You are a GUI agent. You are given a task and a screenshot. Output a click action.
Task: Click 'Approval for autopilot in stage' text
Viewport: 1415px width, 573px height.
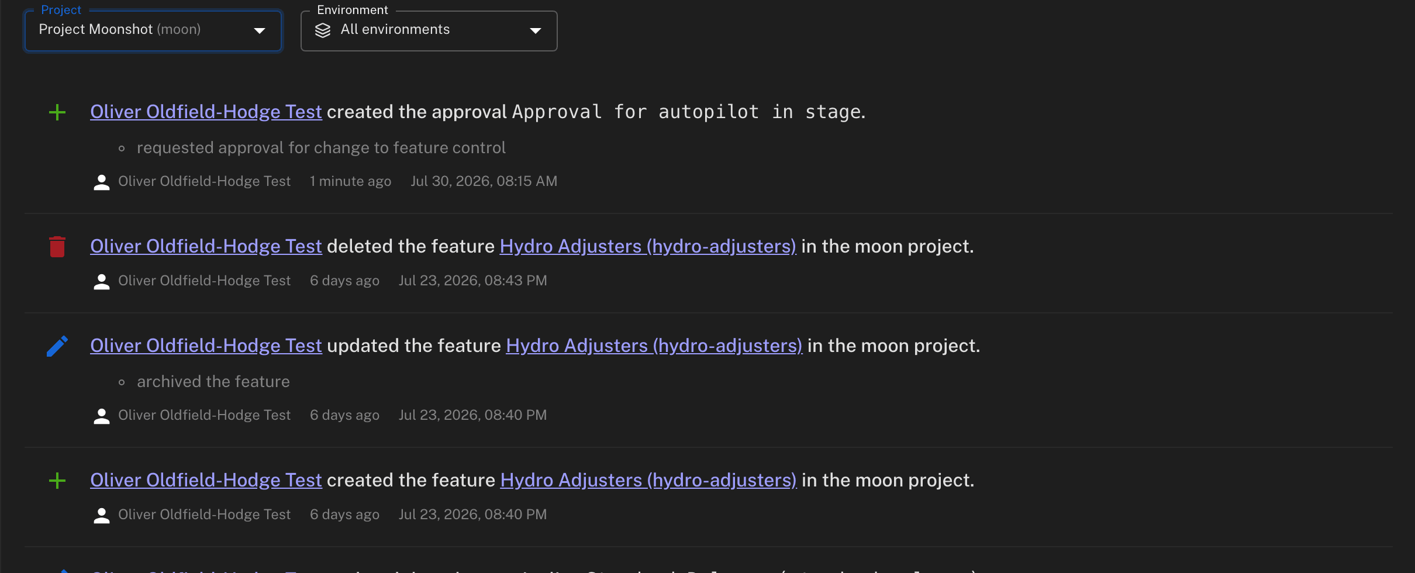coord(686,112)
